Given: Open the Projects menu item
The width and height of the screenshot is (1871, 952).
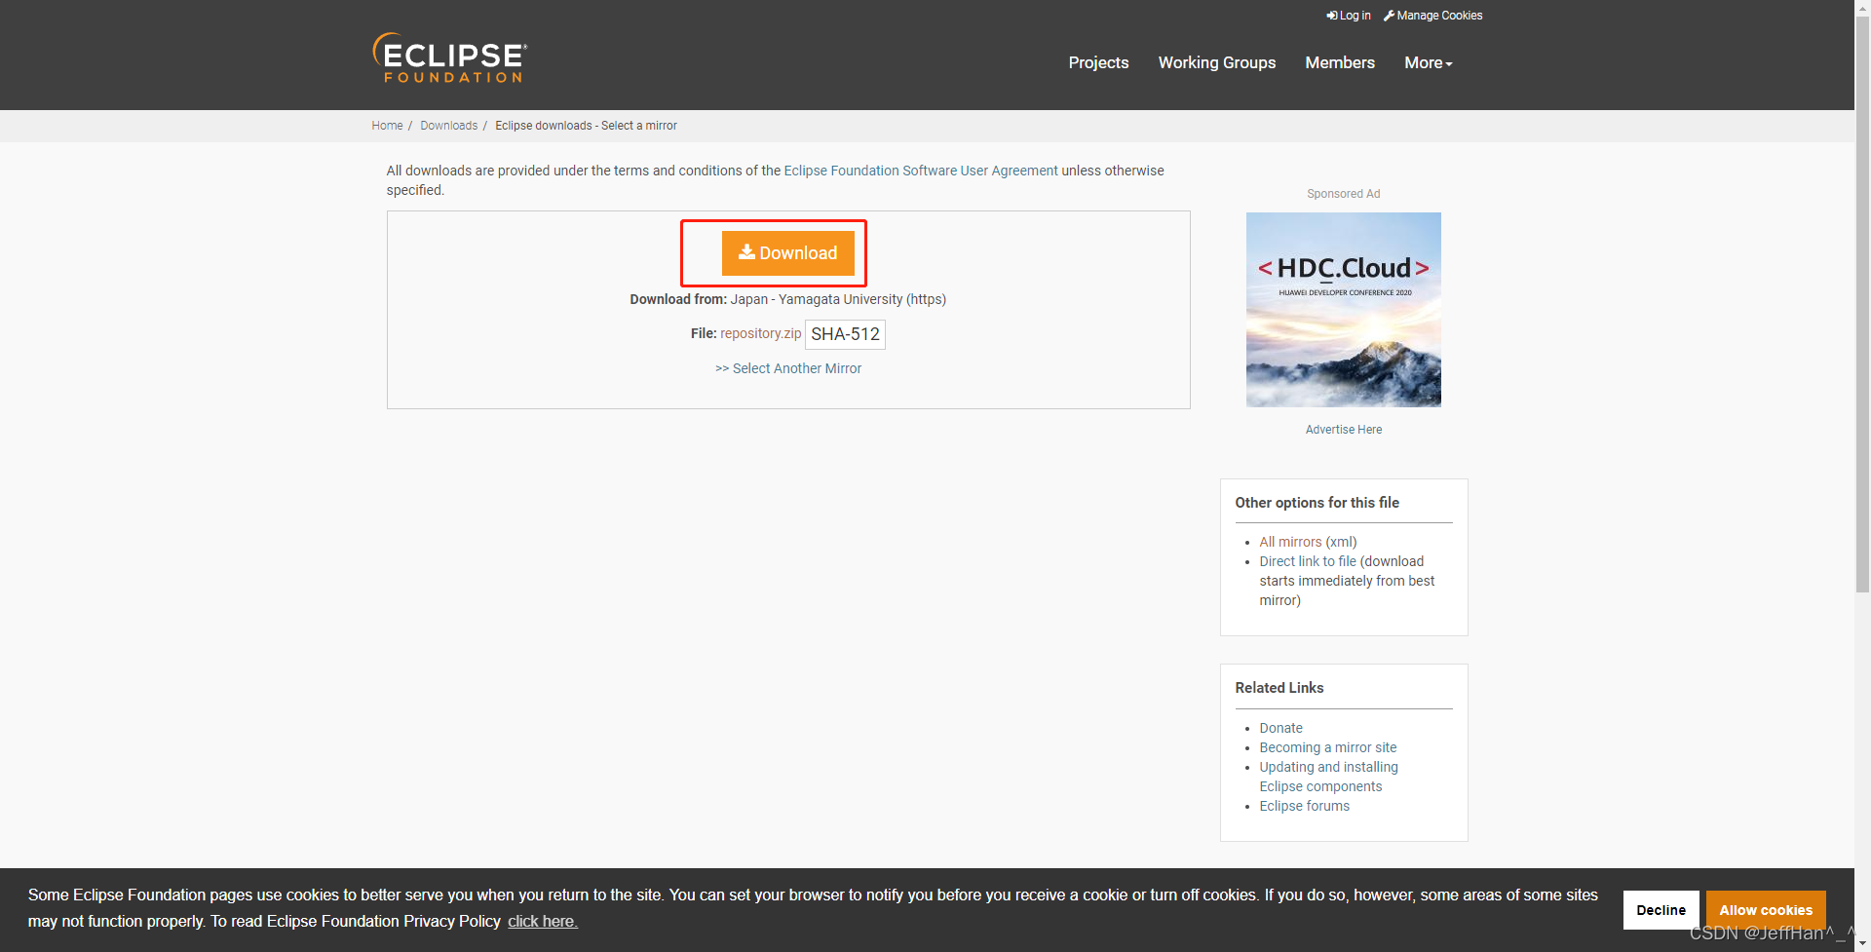Looking at the screenshot, I should click(x=1098, y=62).
